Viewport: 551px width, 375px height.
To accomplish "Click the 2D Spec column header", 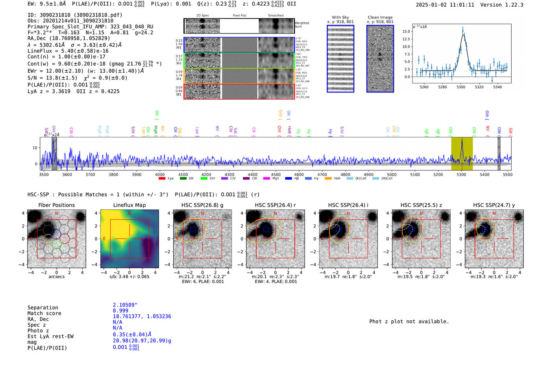I will 203,15.
